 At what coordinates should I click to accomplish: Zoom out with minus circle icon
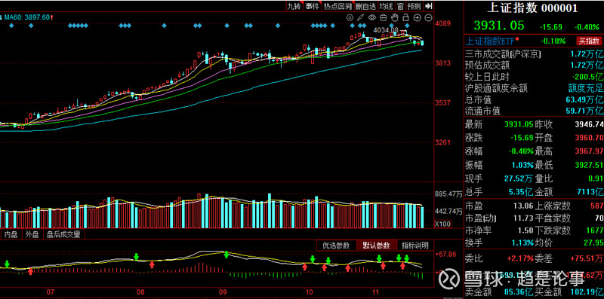[428, 17]
